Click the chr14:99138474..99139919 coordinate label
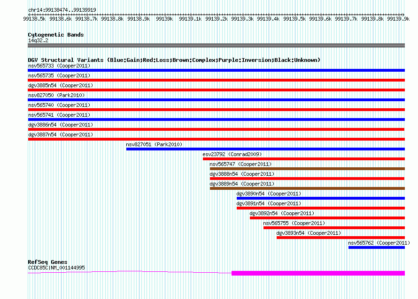The image size is (418, 299). (62, 10)
